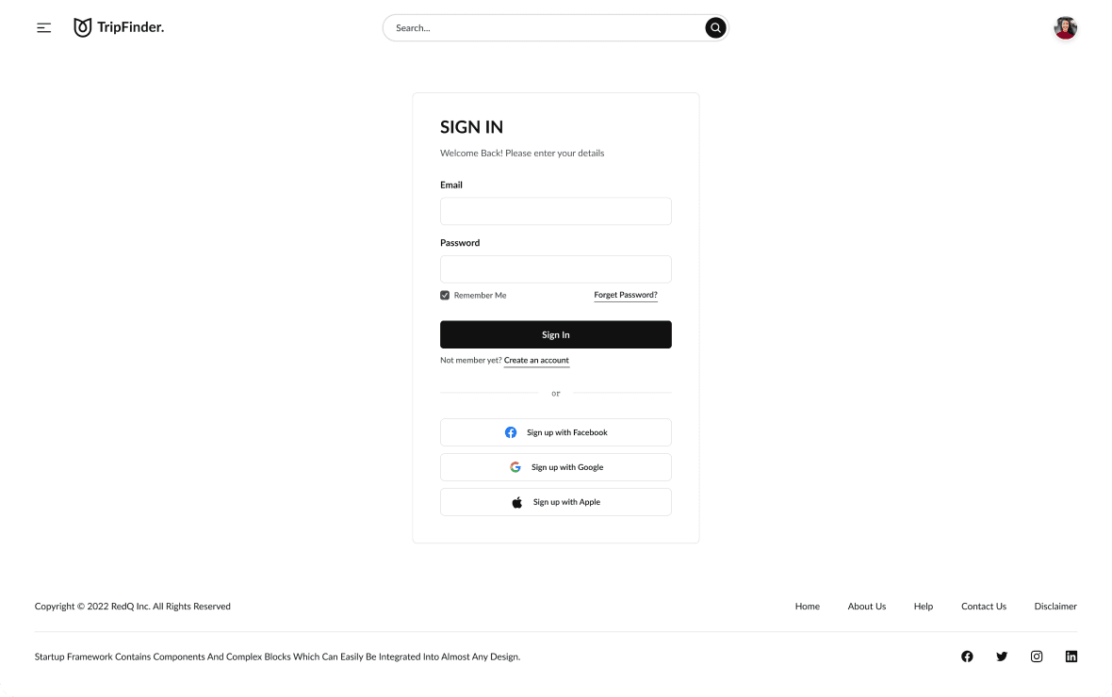Click the black search magnifier icon
Viewport: 1112px width, 697px height.
pyautogui.click(x=715, y=27)
